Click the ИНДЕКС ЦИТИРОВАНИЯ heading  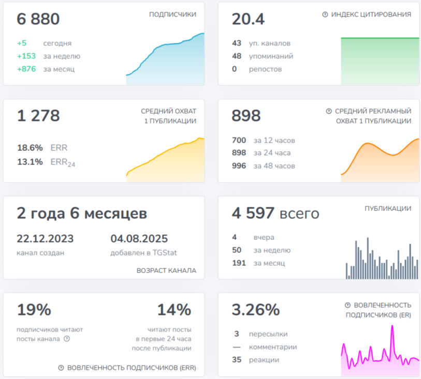(371, 14)
